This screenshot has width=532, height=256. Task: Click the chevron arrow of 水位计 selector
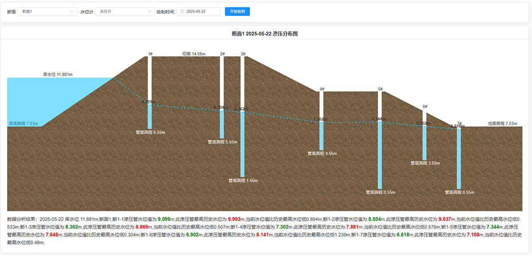(149, 12)
